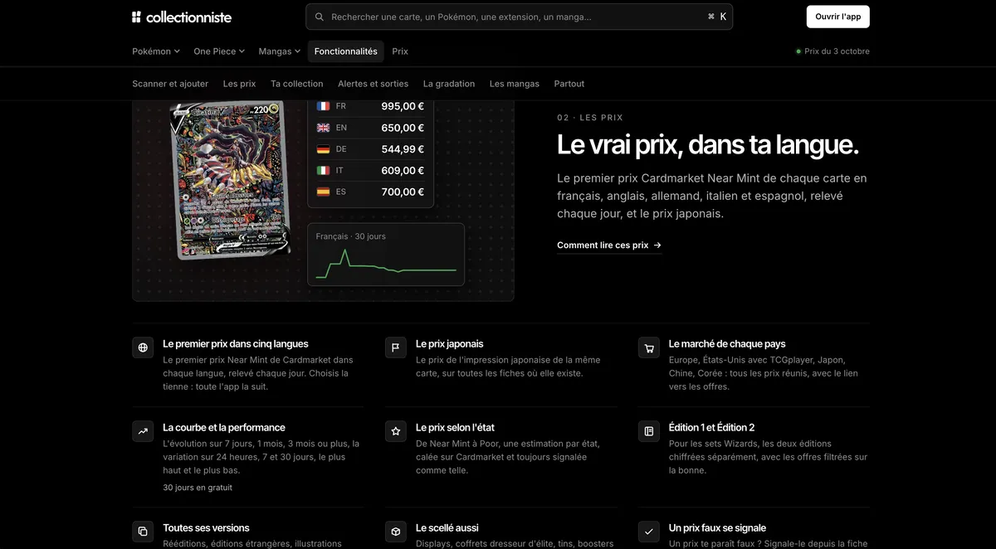Image resolution: width=996 pixels, height=549 pixels.
Task: Click the collectionniste logo icon
Action: coord(137,17)
